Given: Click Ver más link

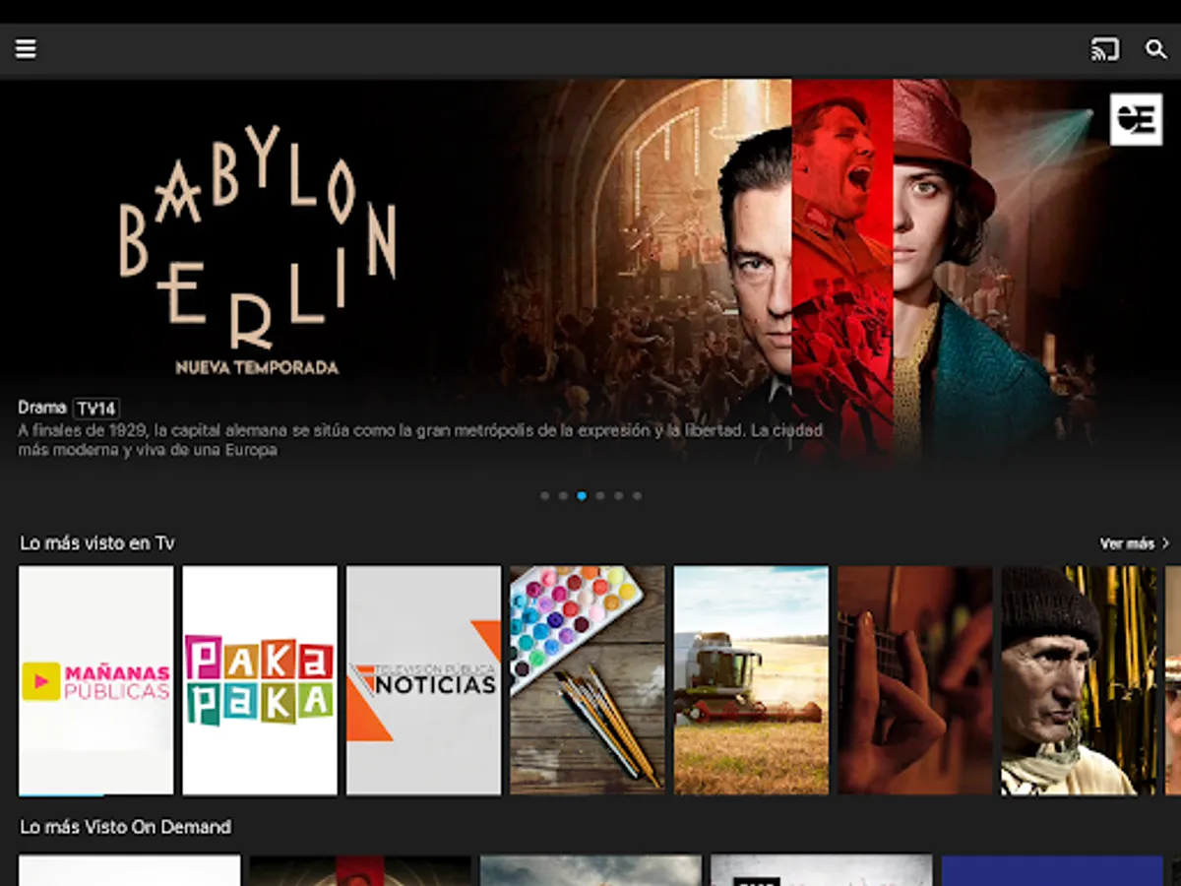Looking at the screenshot, I should 1128,543.
